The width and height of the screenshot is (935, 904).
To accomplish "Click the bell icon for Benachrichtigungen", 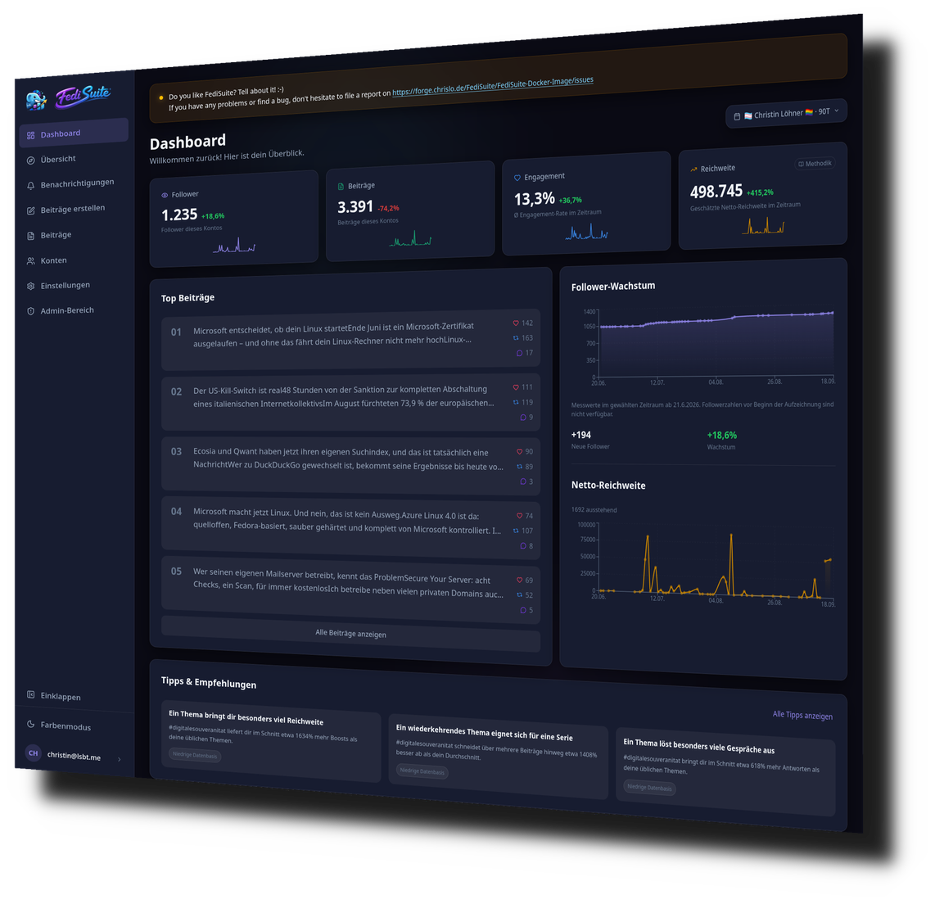I will 30,185.
